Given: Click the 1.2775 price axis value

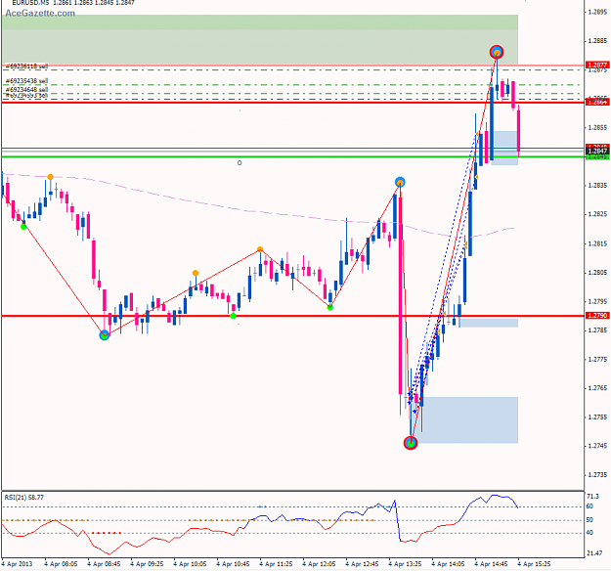Looking at the screenshot, I should [597, 360].
